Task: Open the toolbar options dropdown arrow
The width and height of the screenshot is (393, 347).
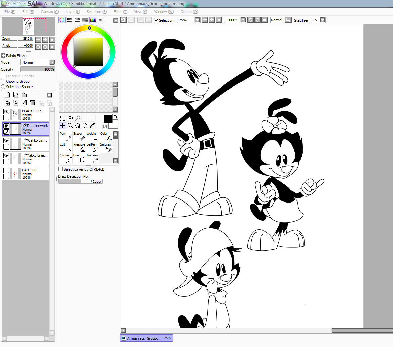Action: click(x=116, y=20)
